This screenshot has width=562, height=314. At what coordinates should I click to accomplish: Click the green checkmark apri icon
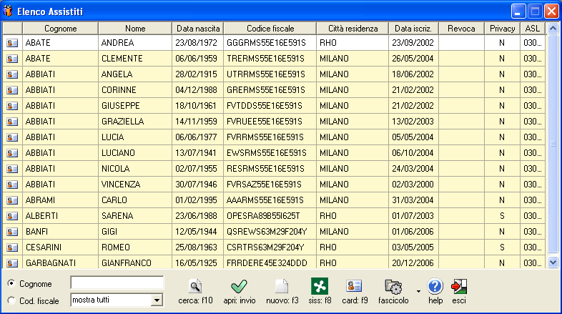pos(239,286)
